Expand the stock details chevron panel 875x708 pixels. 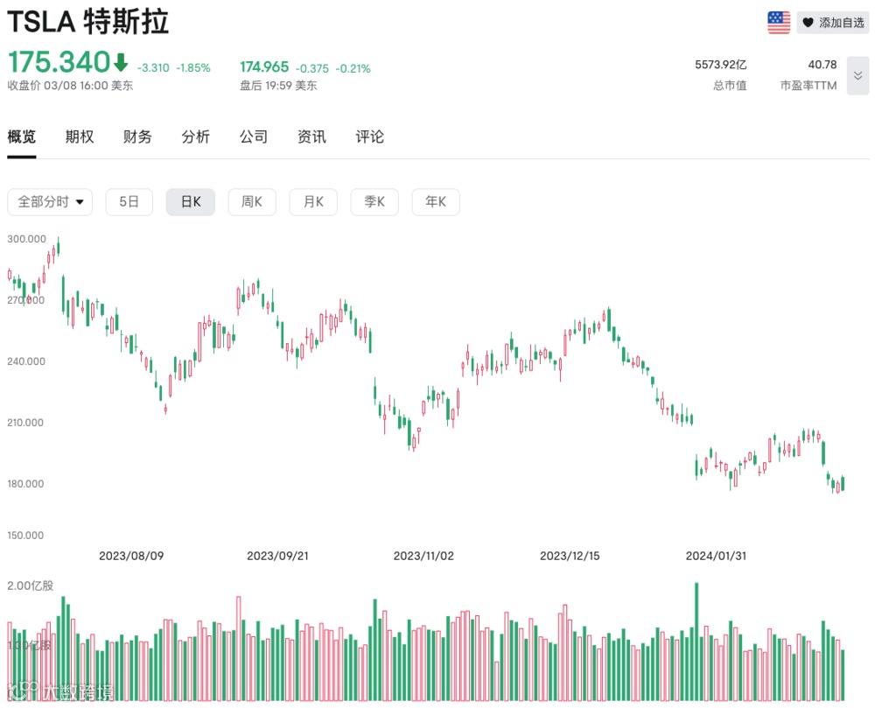pyautogui.click(x=857, y=76)
